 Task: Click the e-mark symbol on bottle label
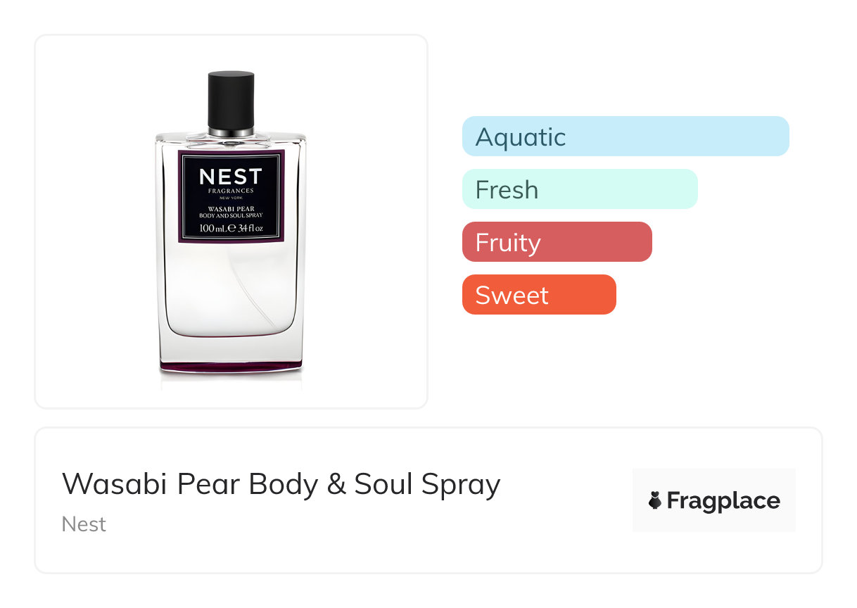[x=230, y=228]
